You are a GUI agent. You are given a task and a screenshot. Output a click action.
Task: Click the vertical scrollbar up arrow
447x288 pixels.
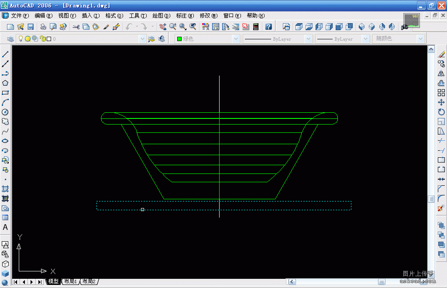point(431,49)
